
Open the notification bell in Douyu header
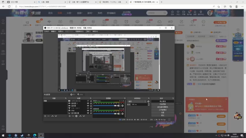click(195, 12)
